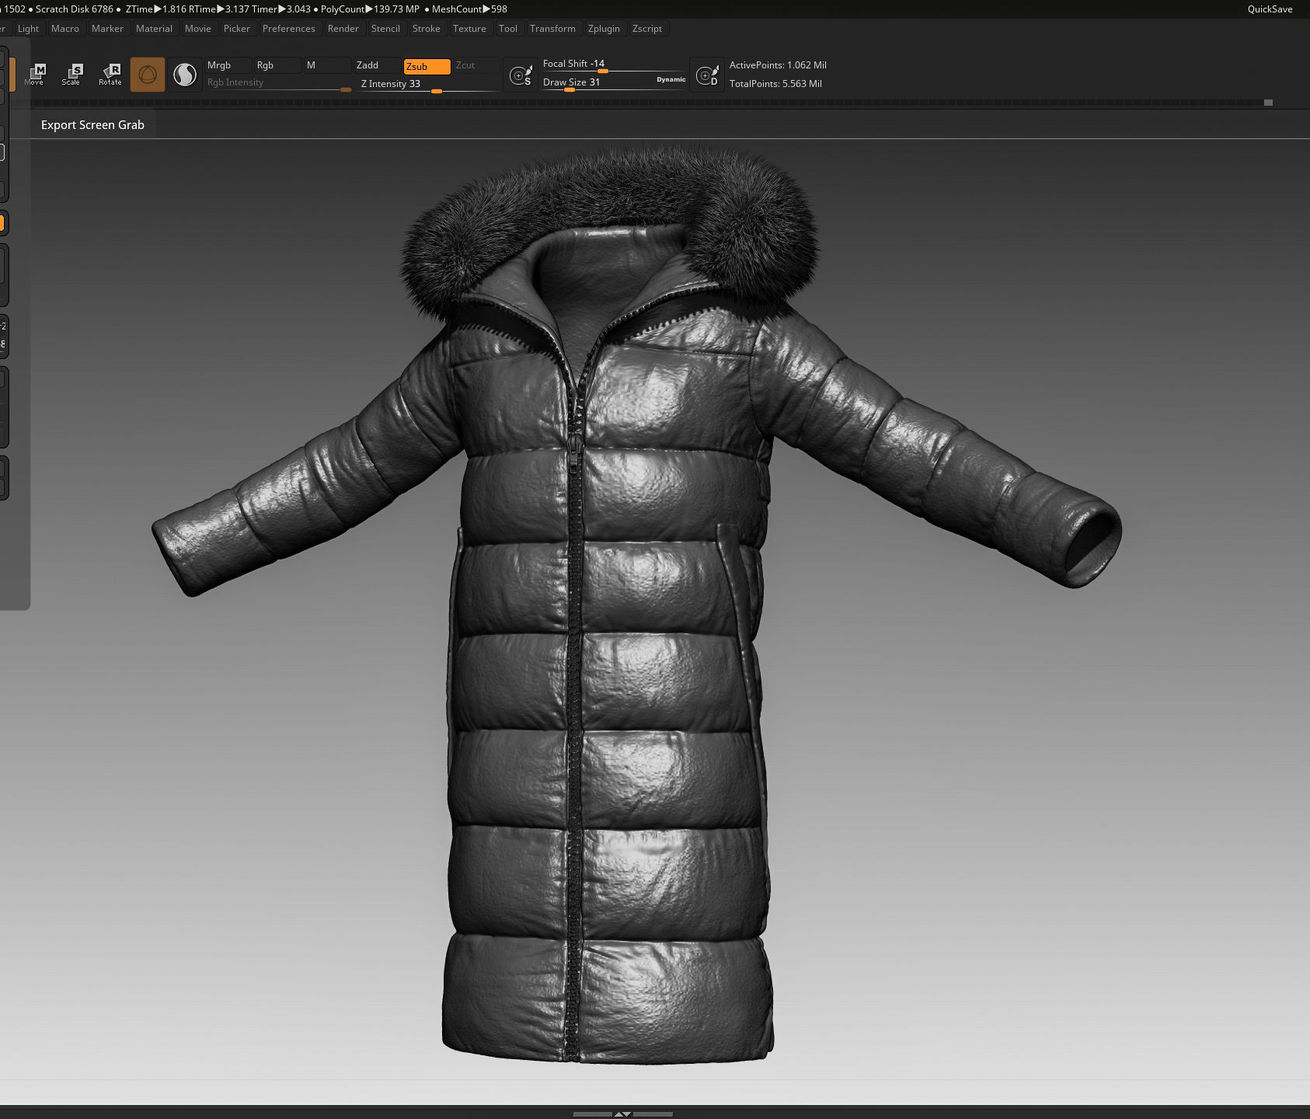Open the Zplugin menu
This screenshot has width=1310, height=1119.
pos(604,29)
